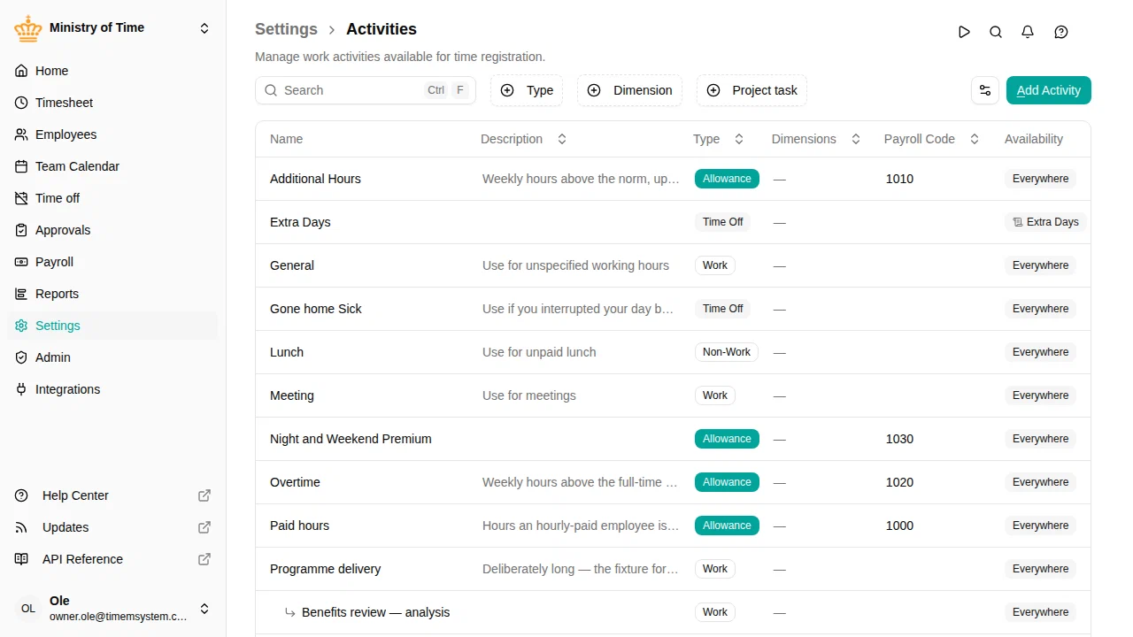1133x637 pixels.
Task: Click the Settings gear icon
Action: coord(21,326)
